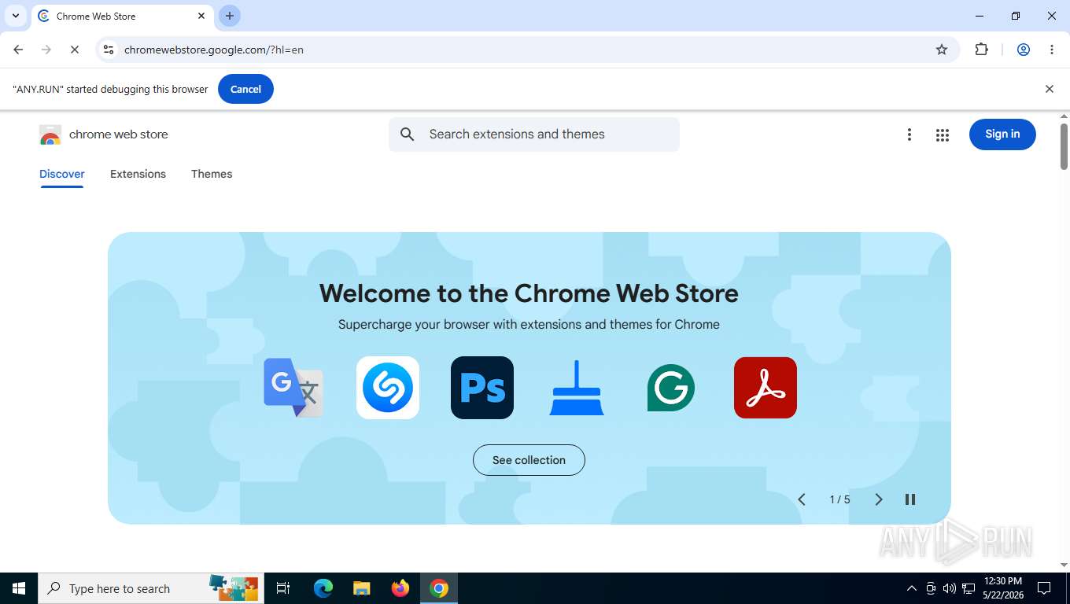The image size is (1070, 604).
Task: Open the Adobe Acrobat extension icon
Action: 766,388
